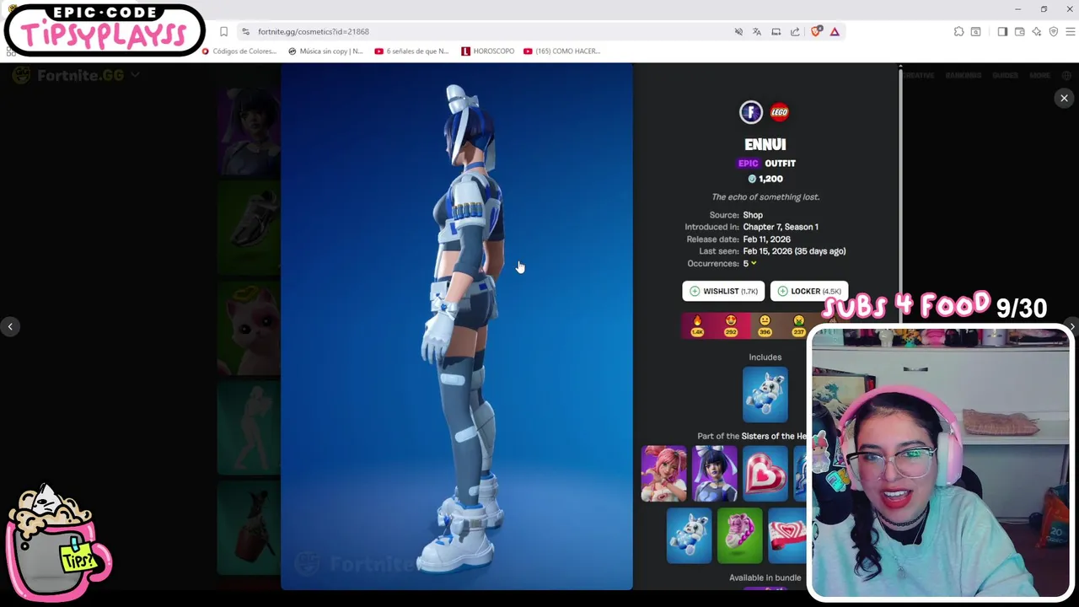Open the pink-haired outfit set thumbnail
1079x607 pixels.
(664, 474)
